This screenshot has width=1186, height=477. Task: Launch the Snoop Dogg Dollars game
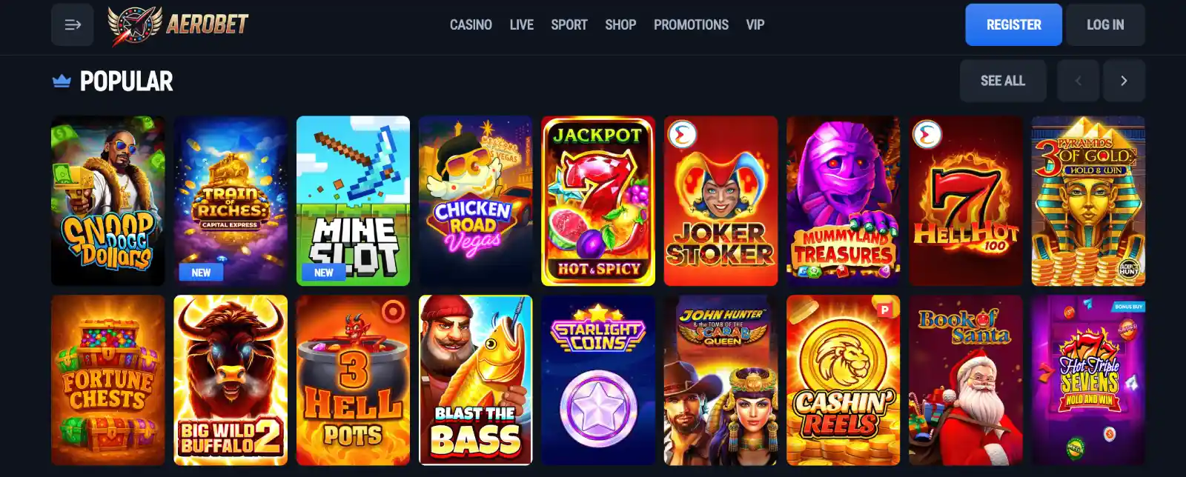pos(108,201)
